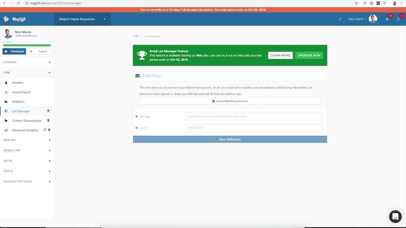Click the UPGRADE NOW button

[309, 55]
